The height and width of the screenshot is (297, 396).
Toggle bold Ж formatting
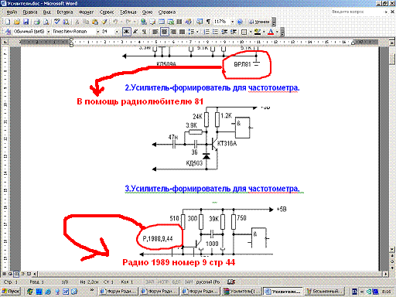click(x=126, y=32)
